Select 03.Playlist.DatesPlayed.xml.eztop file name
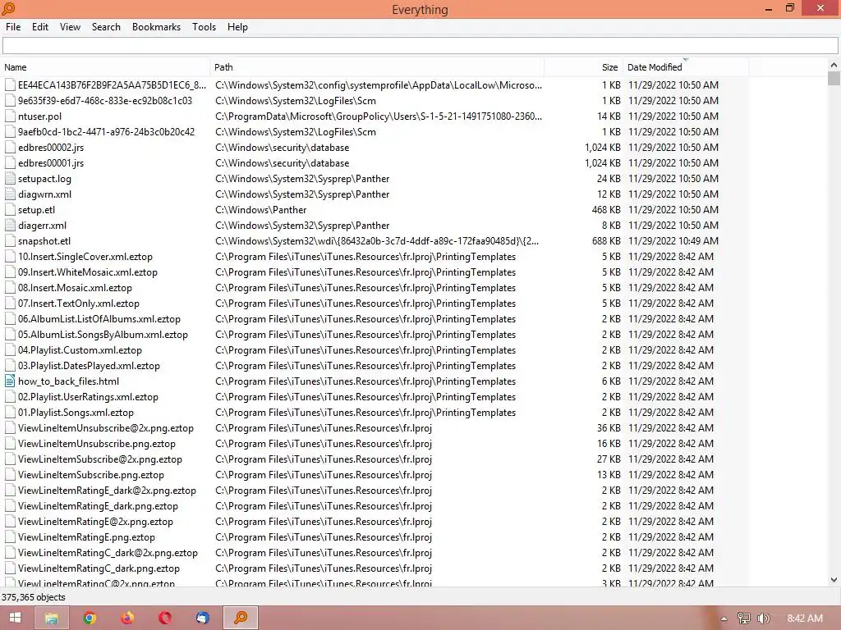 pyautogui.click(x=89, y=365)
